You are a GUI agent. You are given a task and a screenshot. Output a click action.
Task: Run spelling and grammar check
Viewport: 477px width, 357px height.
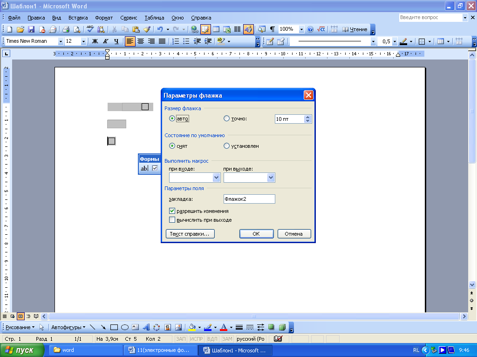point(90,29)
